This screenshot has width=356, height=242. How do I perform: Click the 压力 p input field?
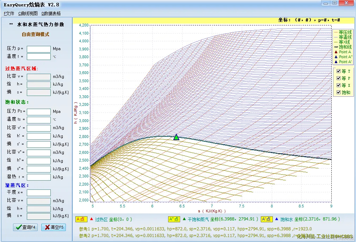point(39,49)
